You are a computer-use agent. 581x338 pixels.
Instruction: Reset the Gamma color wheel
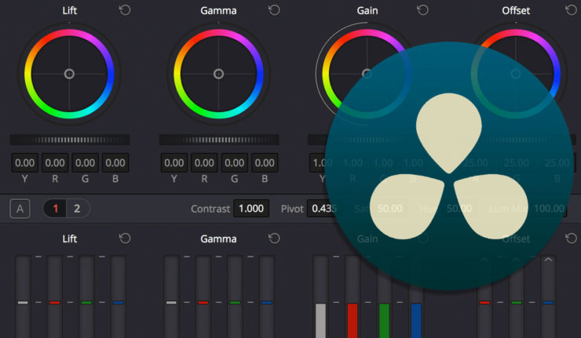click(x=274, y=10)
